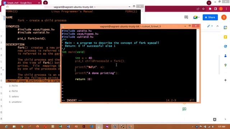
Task: Click the 'return (0)' line in vim
Action: 84,79
